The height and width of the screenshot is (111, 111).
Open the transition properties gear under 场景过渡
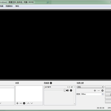(102, 91)
